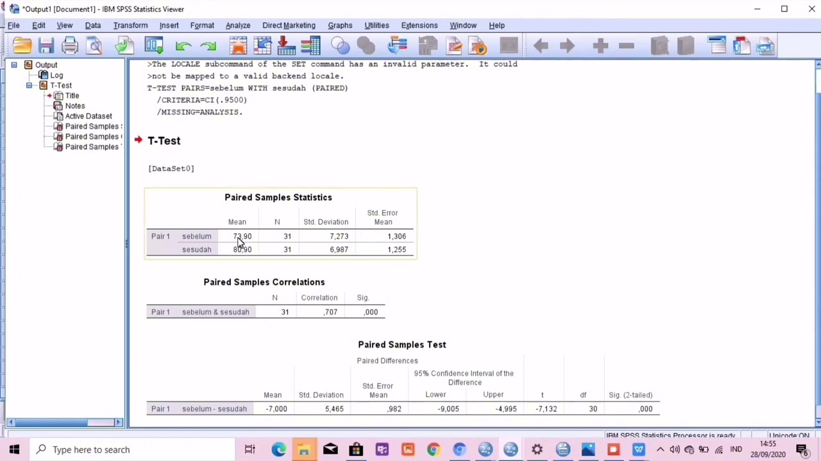The height and width of the screenshot is (461, 821).
Task: Click the Open file folder icon
Action: (x=22, y=45)
